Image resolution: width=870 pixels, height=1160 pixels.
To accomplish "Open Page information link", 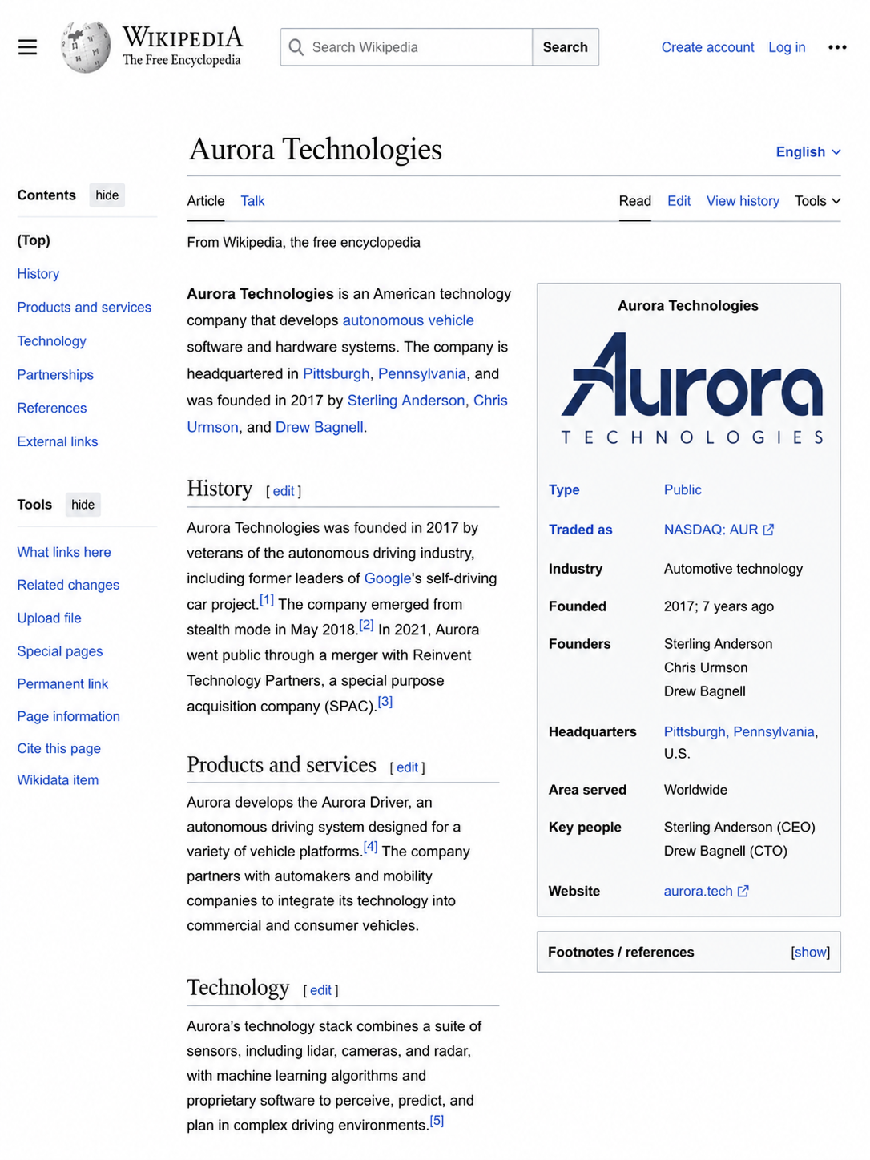I will click(x=69, y=716).
